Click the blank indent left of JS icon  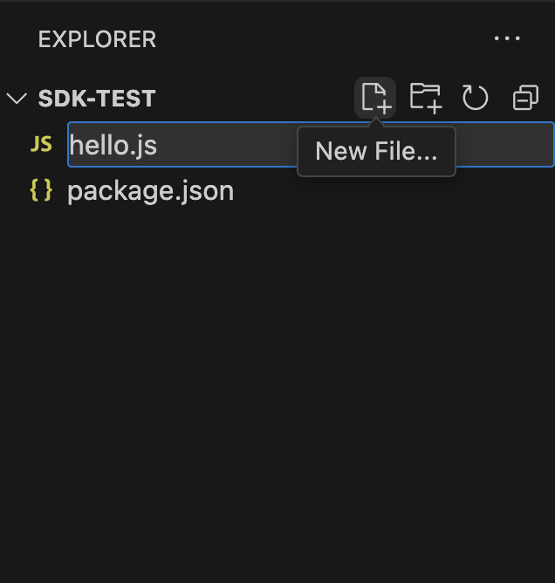tap(14, 145)
